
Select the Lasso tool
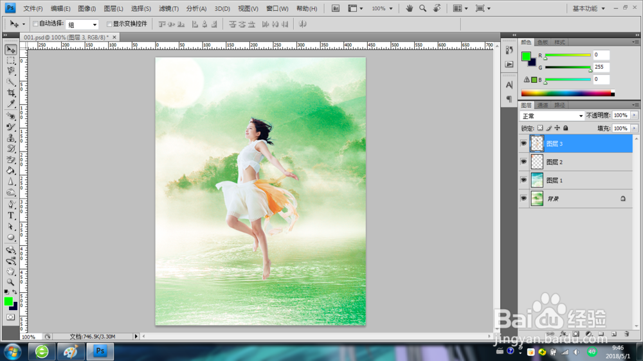11,71
